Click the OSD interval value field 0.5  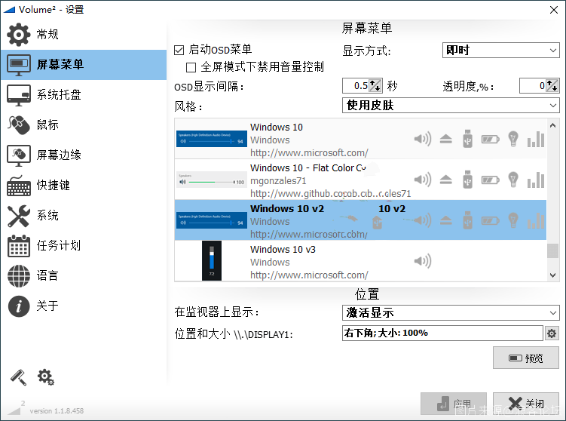(356, 86)
